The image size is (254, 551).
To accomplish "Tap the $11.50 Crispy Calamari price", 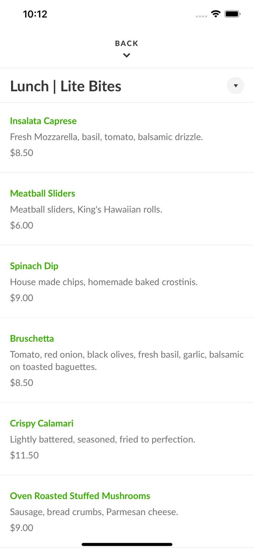I will tap(24, 455).
